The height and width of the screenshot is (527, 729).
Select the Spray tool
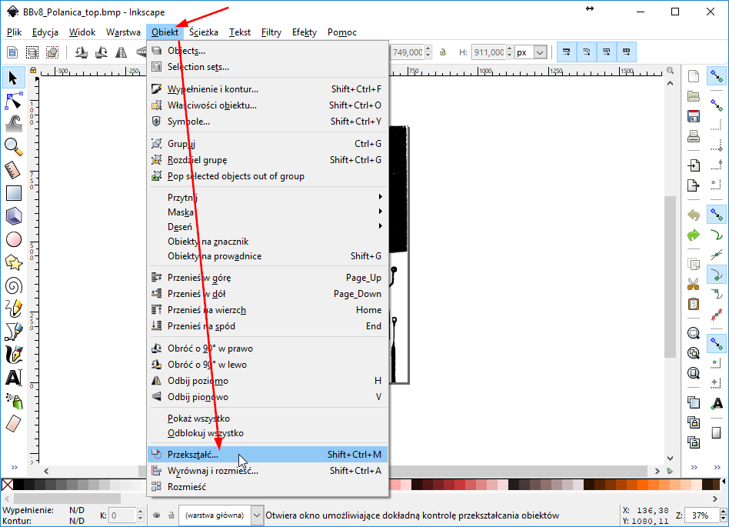tap(14, 401)
